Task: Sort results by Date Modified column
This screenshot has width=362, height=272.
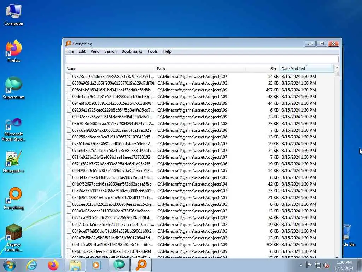Action: pos(306,69)
